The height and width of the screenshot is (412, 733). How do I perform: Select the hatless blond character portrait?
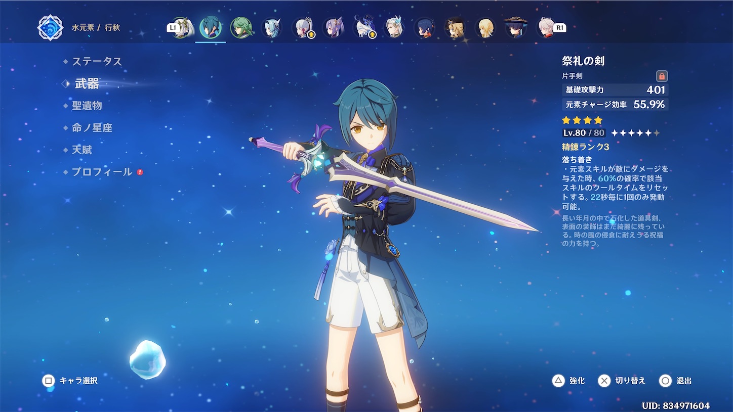485,28
